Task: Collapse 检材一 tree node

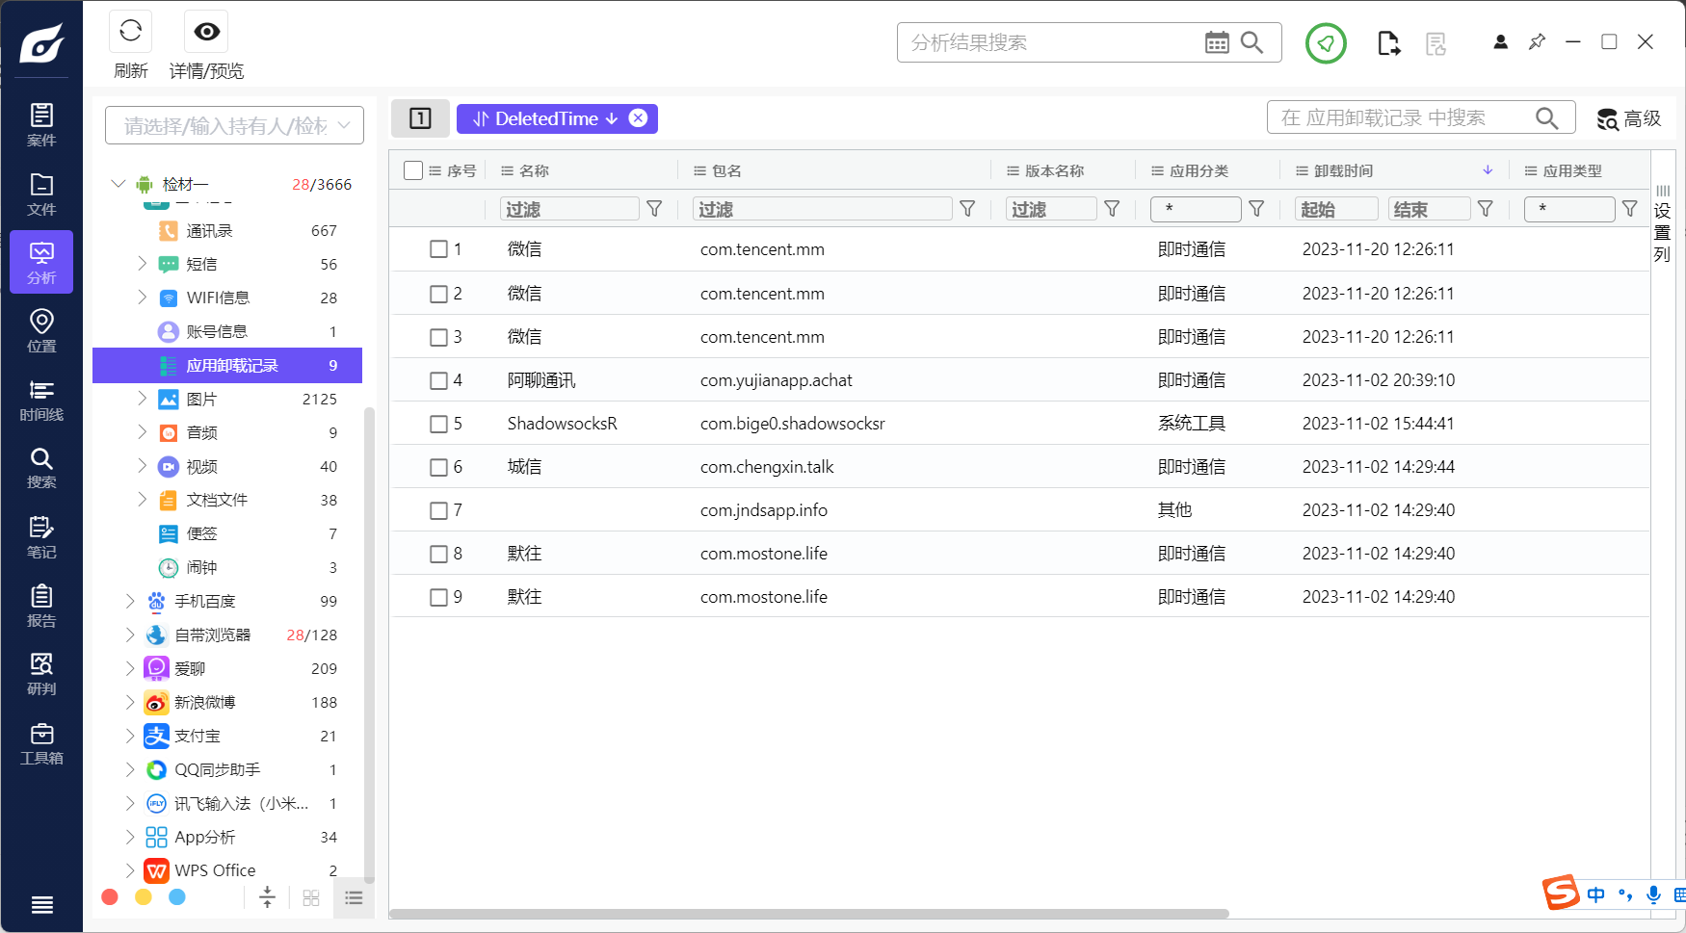Action: [119, 184]
